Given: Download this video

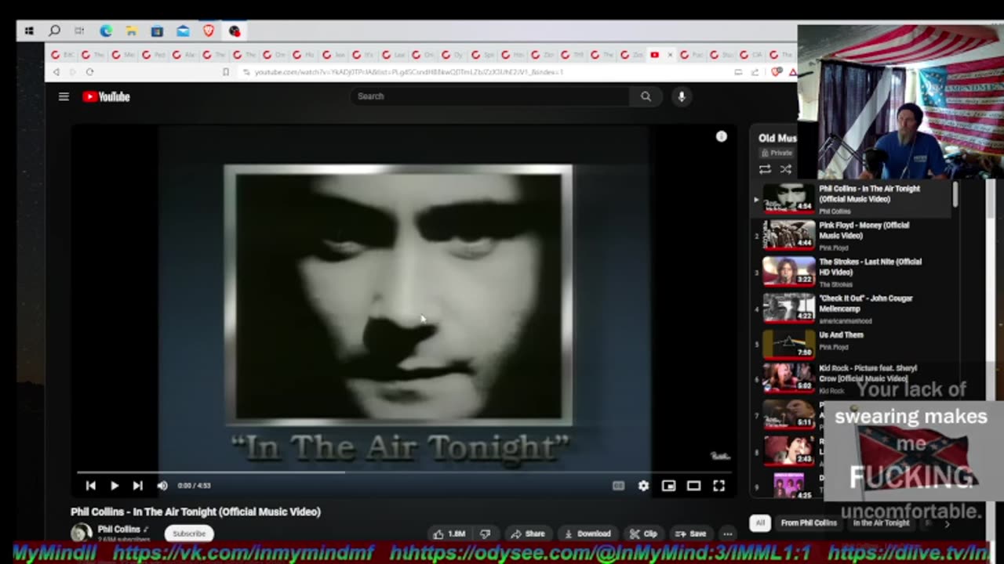Looking at the screenshot, I should [587, 534].
